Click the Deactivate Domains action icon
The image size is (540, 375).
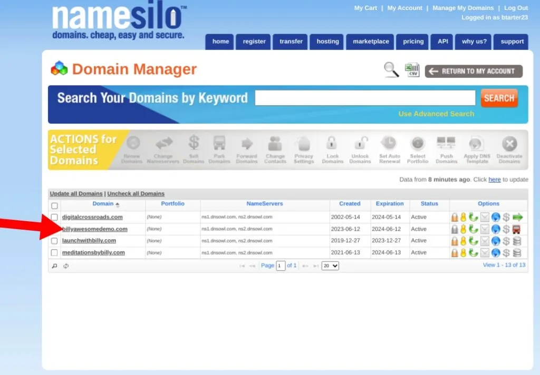pyautogui.click(x=510, y=149)
